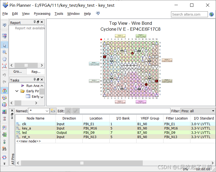Select the key_a node name cell
Screen dimensions: 216x172
click(x=36, y=128)
